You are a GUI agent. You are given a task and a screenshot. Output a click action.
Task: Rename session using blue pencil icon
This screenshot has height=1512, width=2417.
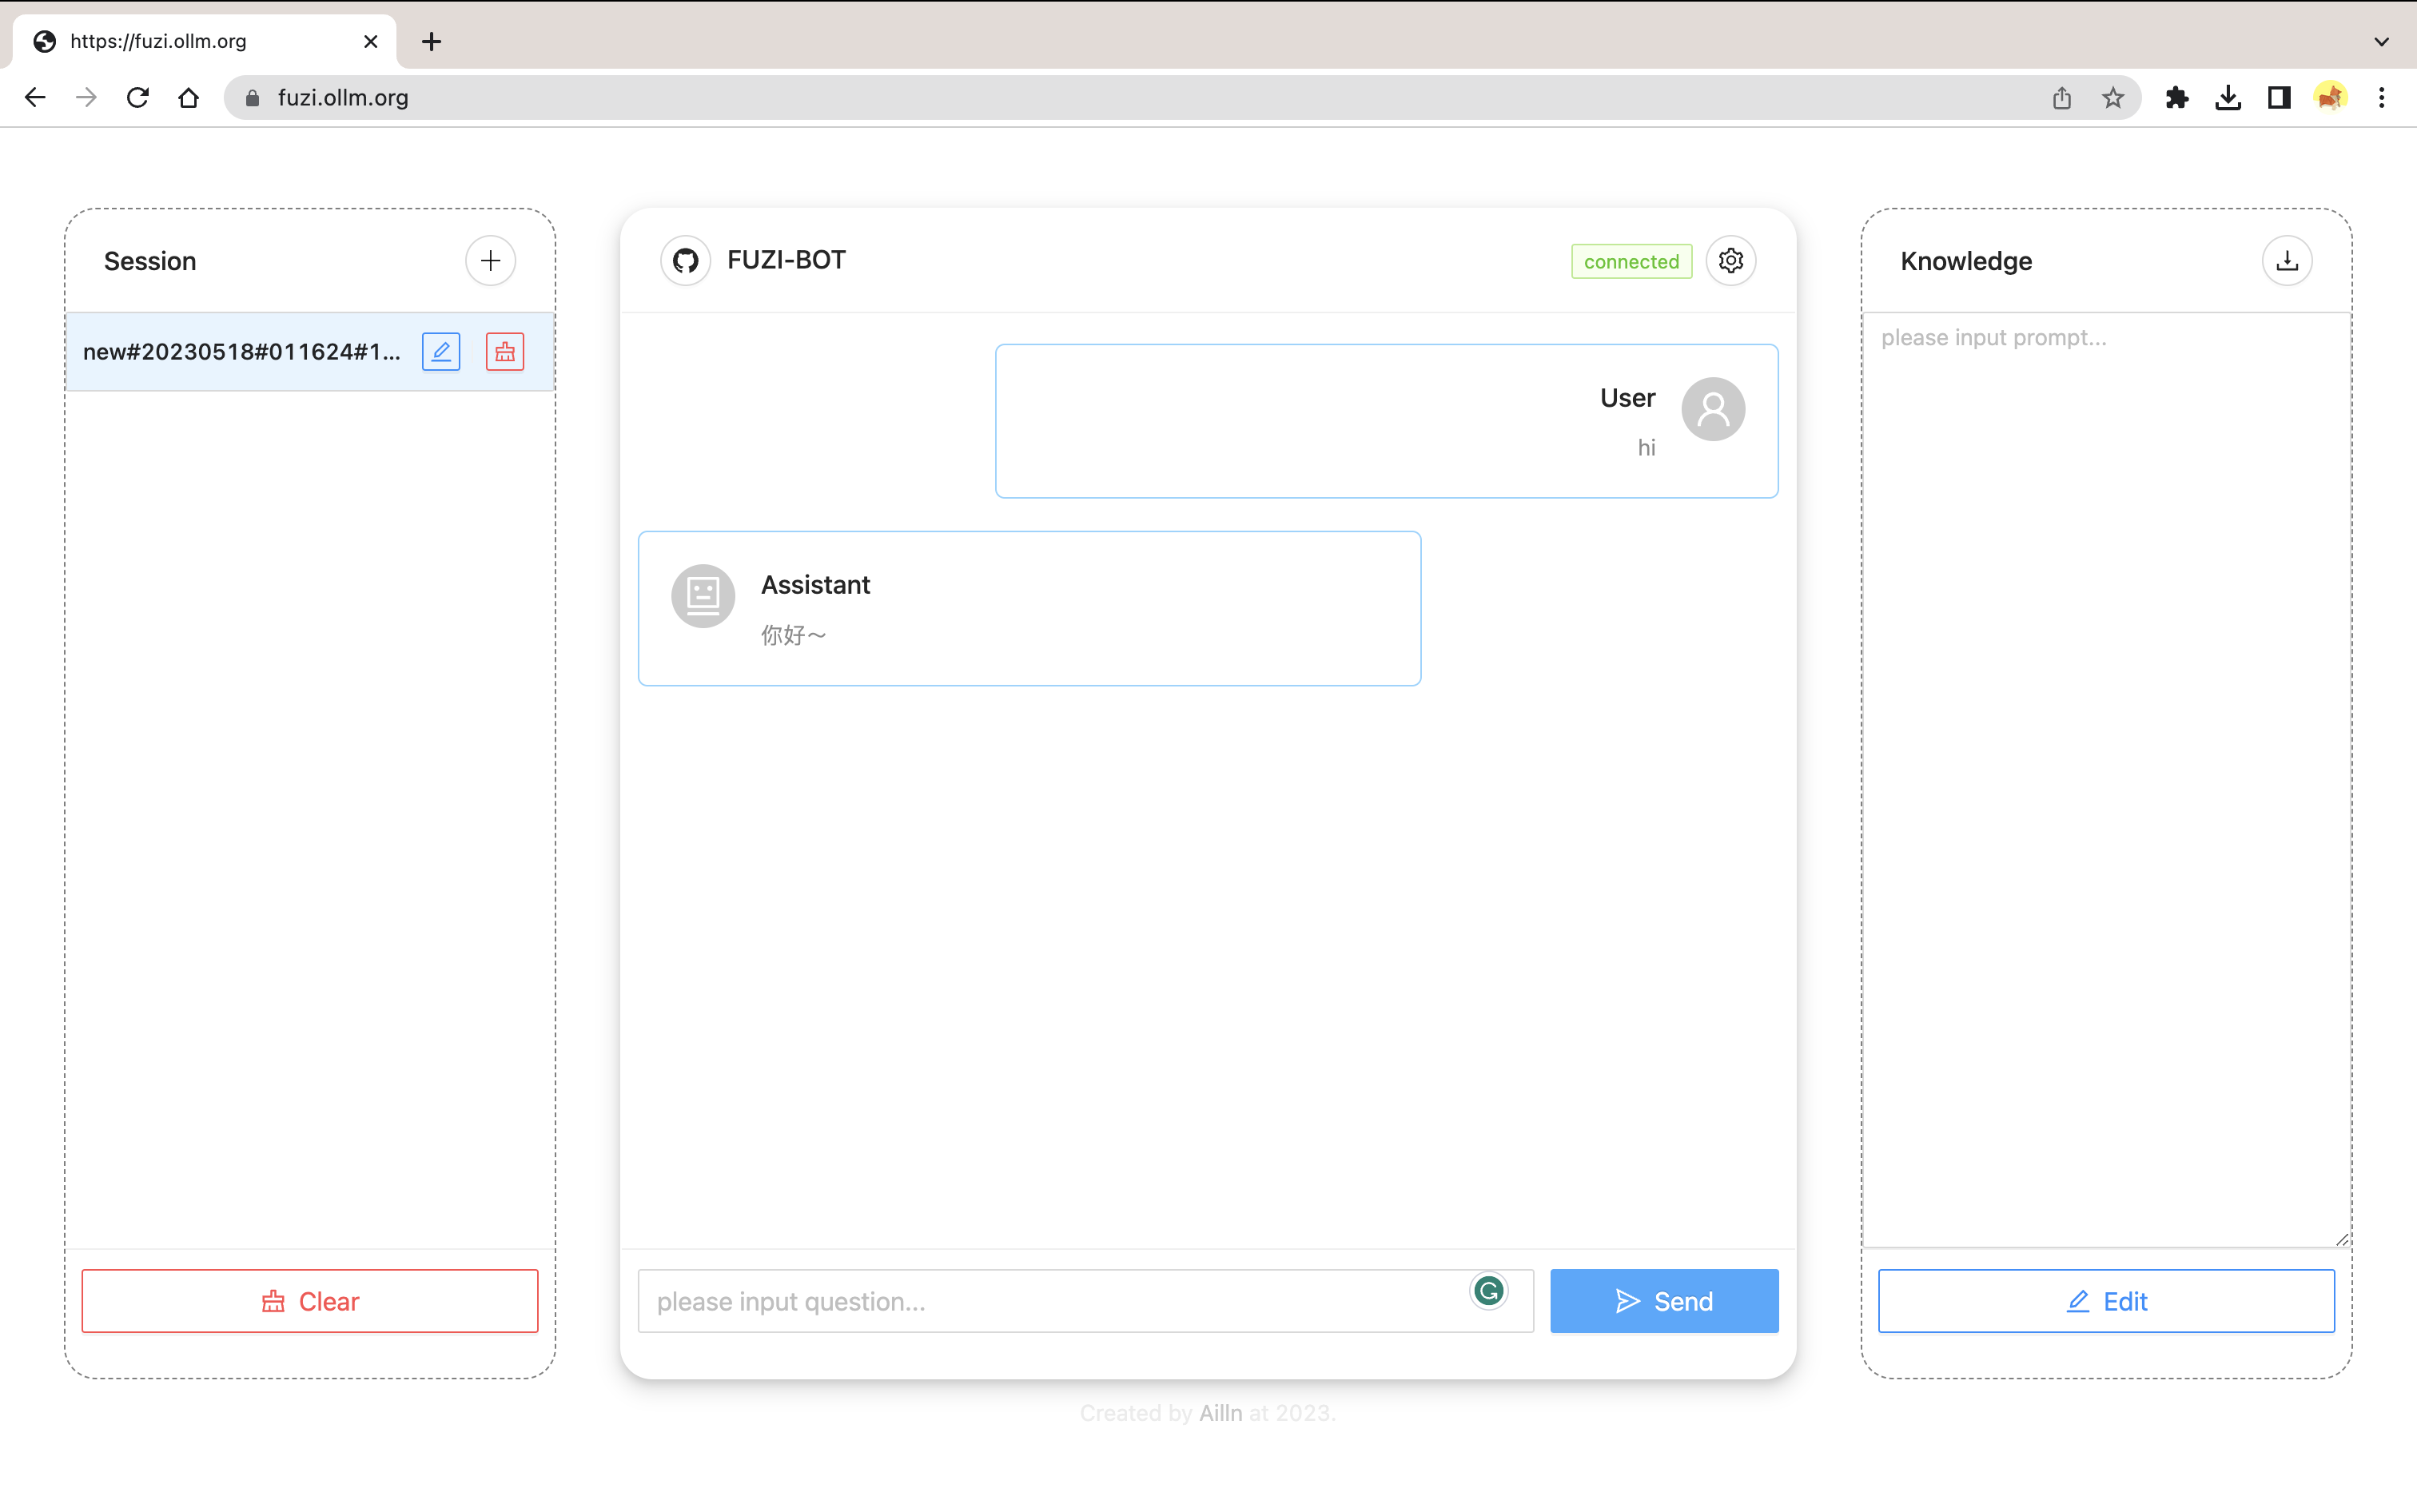click(441, 352)
